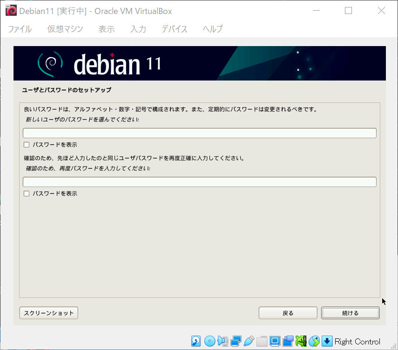
Task: Check first パスワードを表示 checkbox under new password
Action: pyautogui.click(x=27, y=145)
